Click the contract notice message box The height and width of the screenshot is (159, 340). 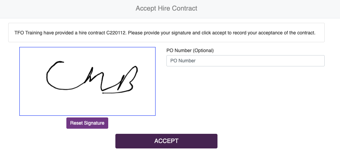[166, 33]
